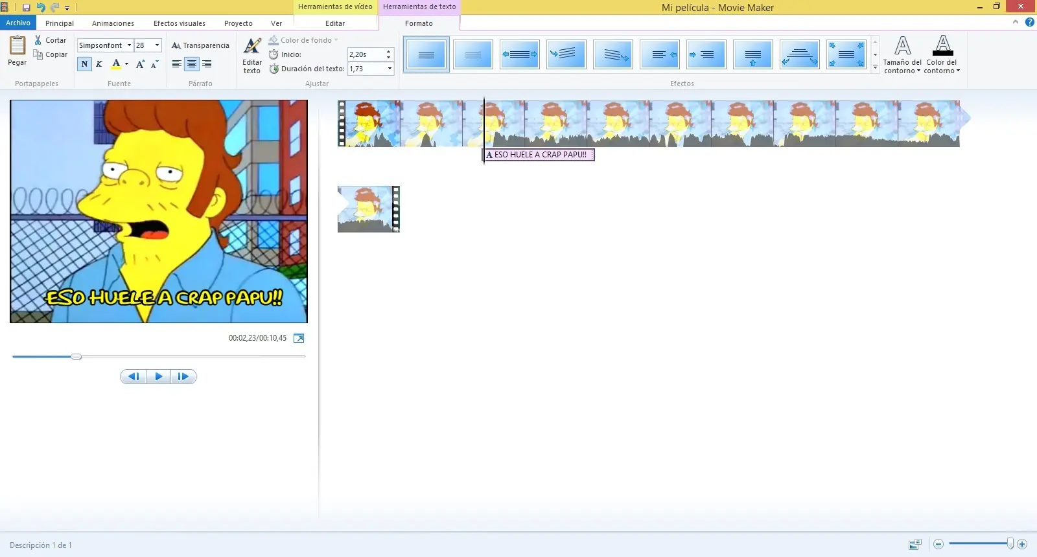Image resolution: width=1037 pixels, height=557 pixels.
Task: Open Duración del texto dropdown arrow
Action: [390, 69]
